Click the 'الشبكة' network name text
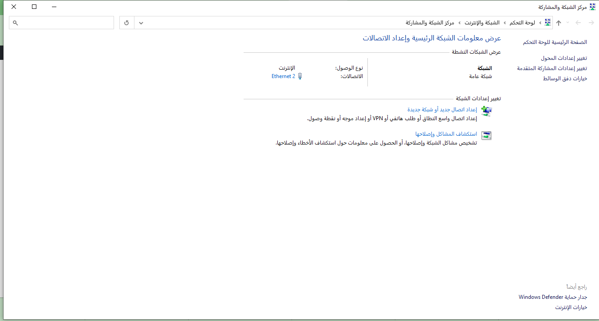The height and width of the screenshot is (321, 599). [485, 68]
